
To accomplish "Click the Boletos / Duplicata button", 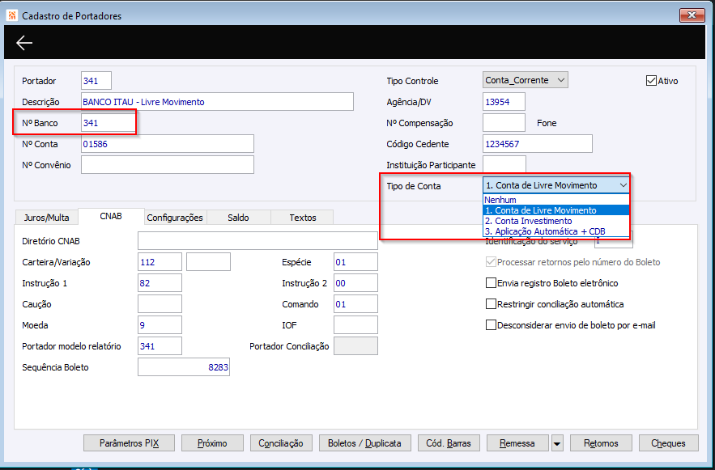I will pos(365,443).
